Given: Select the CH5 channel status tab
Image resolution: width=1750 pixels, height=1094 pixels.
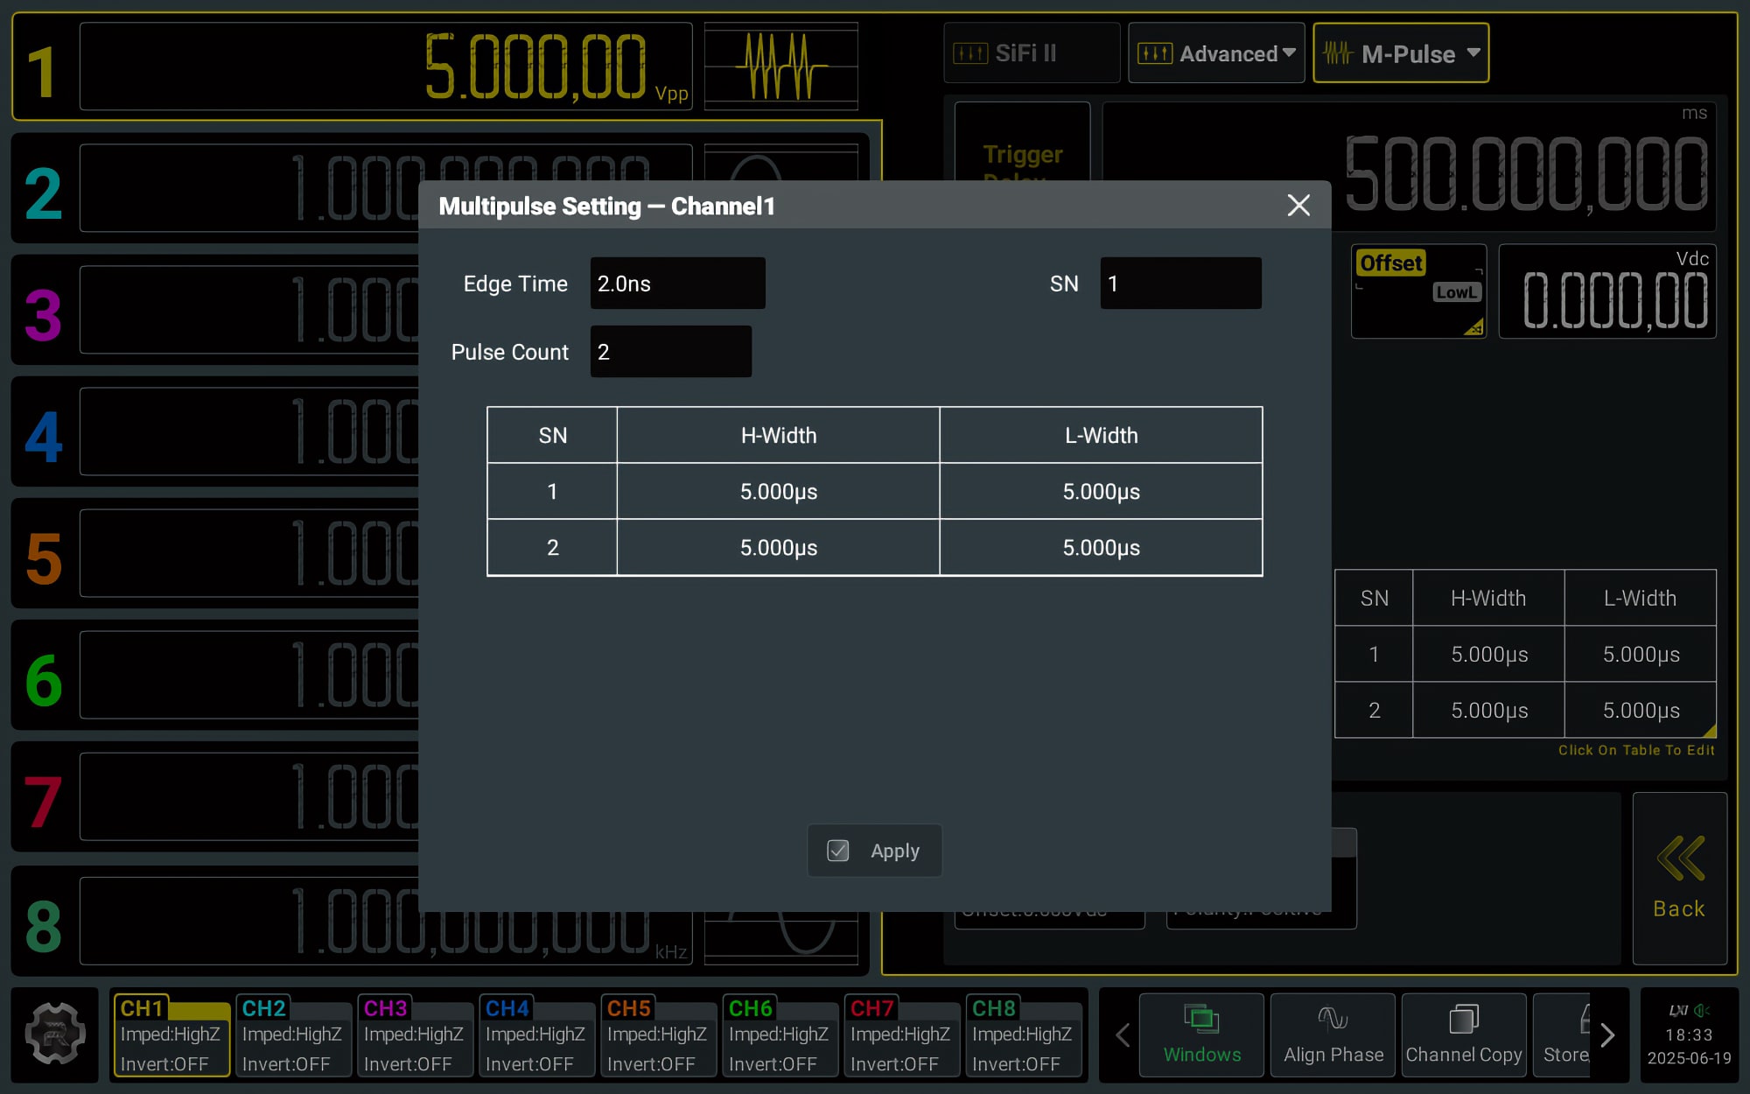Looking at the screenshot, I should (658, 1035).
